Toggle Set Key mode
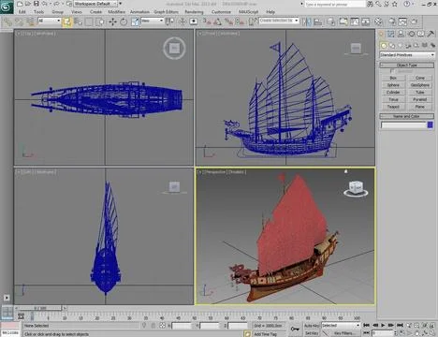This screenshot has width=438, height=337. point(312,333)
